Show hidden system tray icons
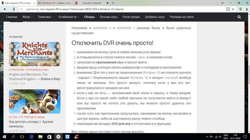250x140 pixels. [207, 136]
